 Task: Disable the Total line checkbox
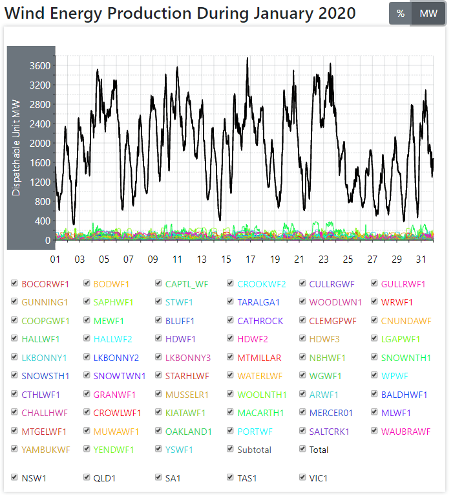303,450
